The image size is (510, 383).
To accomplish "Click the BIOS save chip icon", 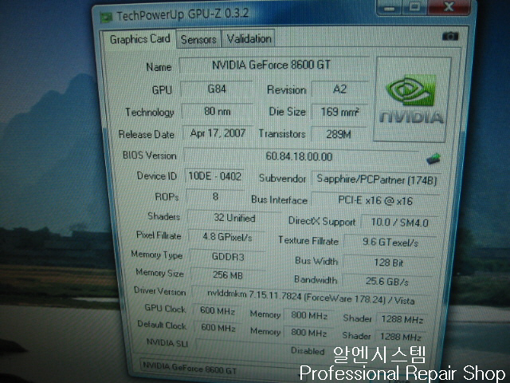I will click(x=434, y=158).
